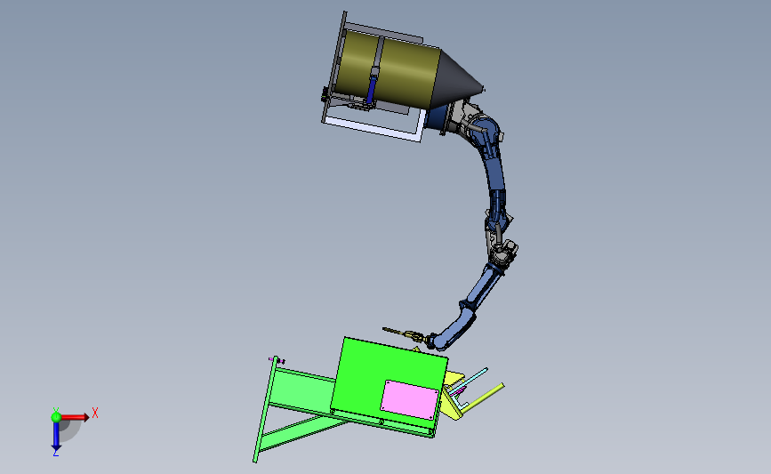
Task: Click the green Y sphere of the triad
Action: 56,417
